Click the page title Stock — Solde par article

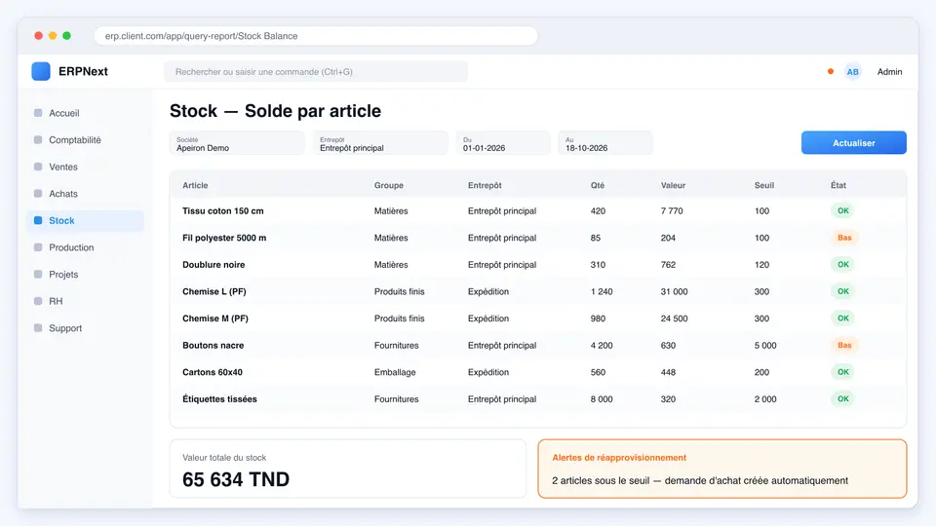click(275, 111)
